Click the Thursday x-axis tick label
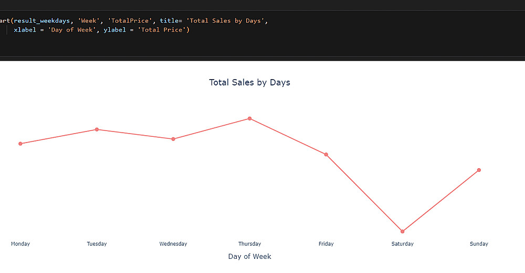 250,244
